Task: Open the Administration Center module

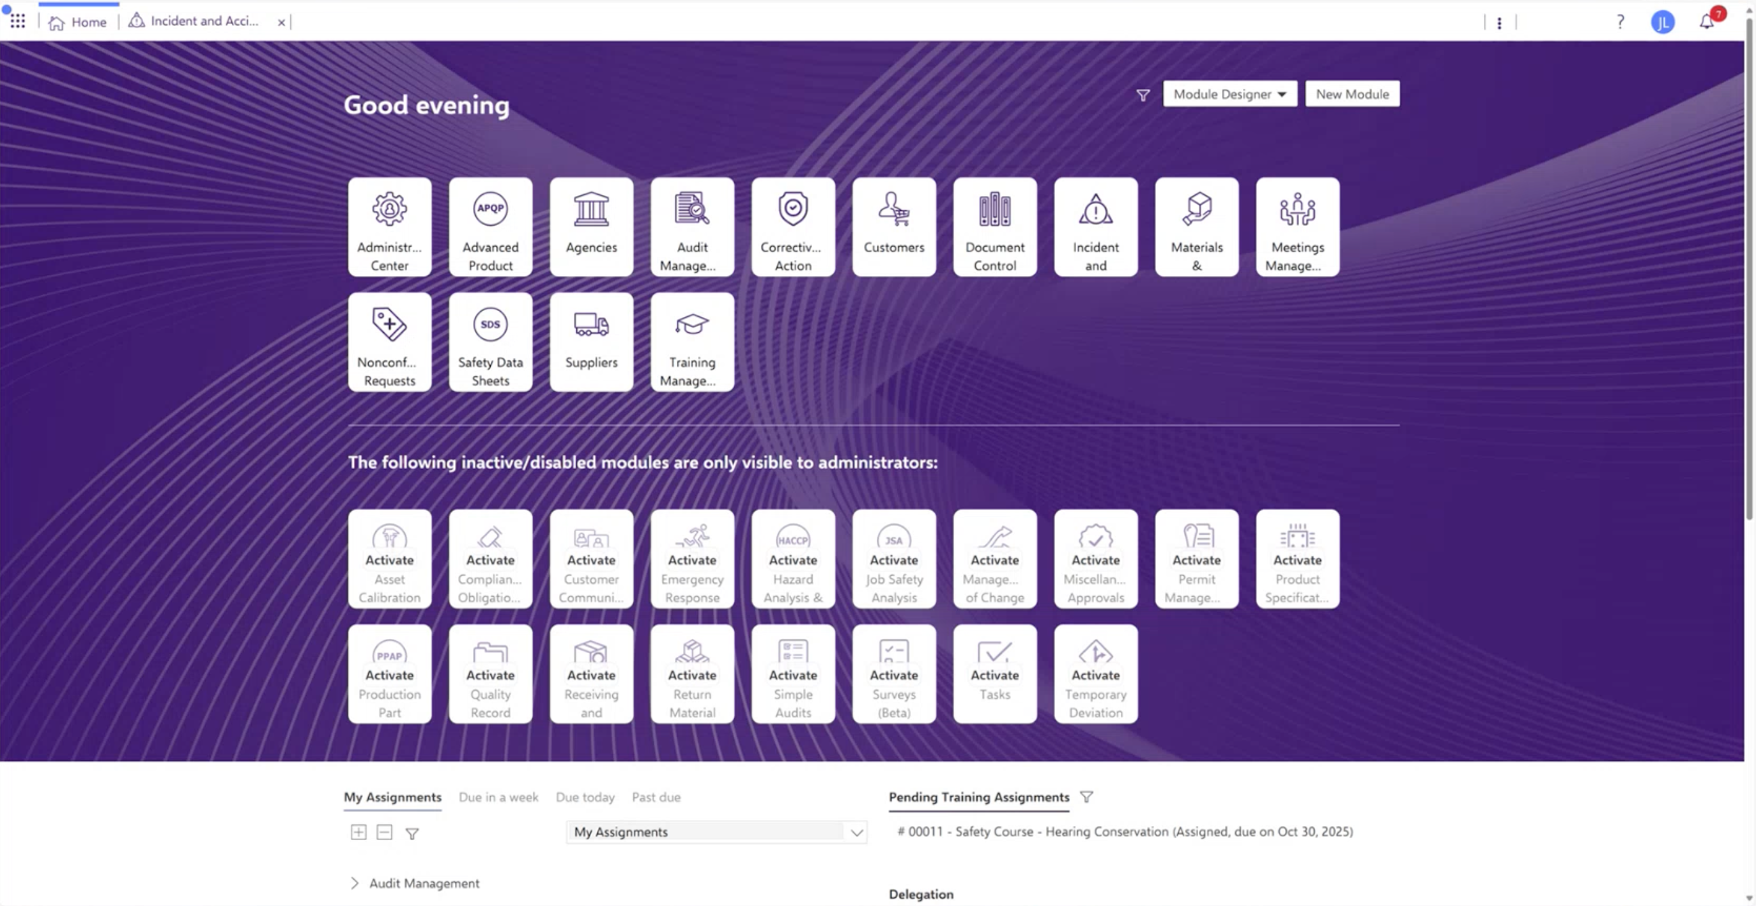Action: (x=389, y=227)
